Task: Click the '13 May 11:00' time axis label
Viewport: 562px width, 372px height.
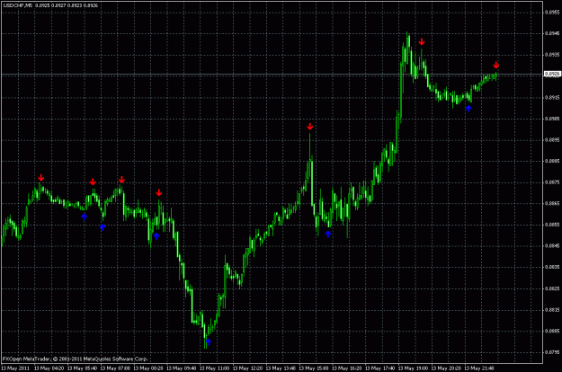Action: tap(214, 368)
